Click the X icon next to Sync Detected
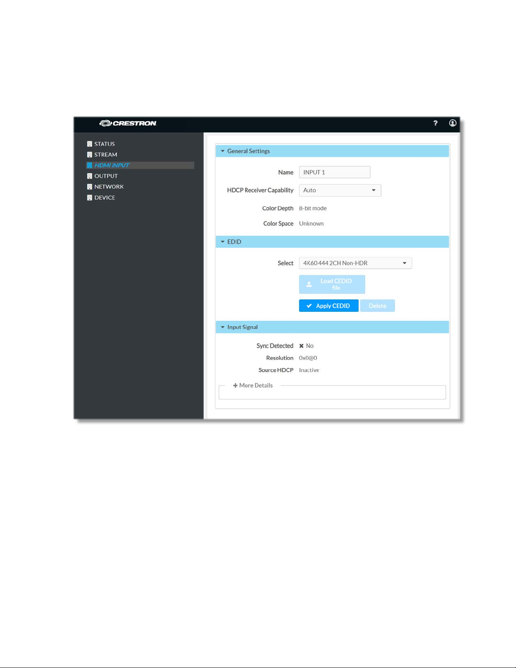Image resolution: width=516 pixels, height=668 pixels. tap(302, 346)
